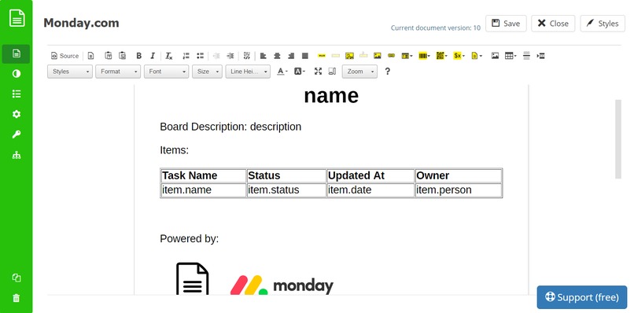
Task: Insert a dynamic image placeholder with frame
Action: click(x=350, y=56)
